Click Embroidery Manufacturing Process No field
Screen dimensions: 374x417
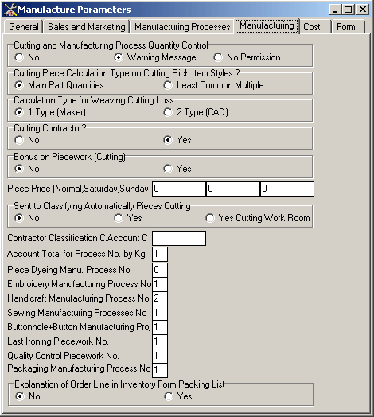click(x=160, y=284)
